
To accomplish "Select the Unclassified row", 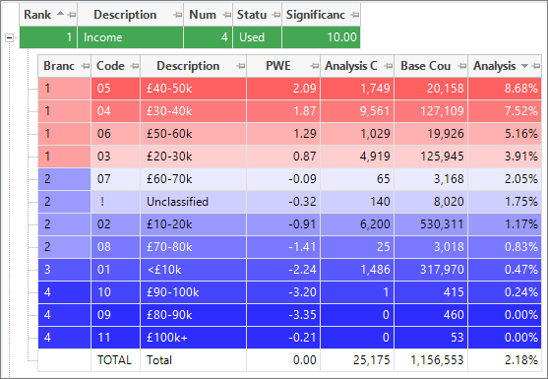I will tap(289, 202).
